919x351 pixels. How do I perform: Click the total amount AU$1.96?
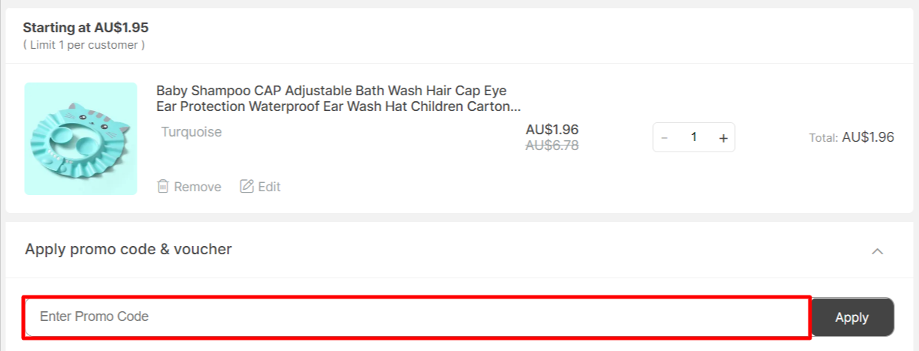tap(868, 137)
